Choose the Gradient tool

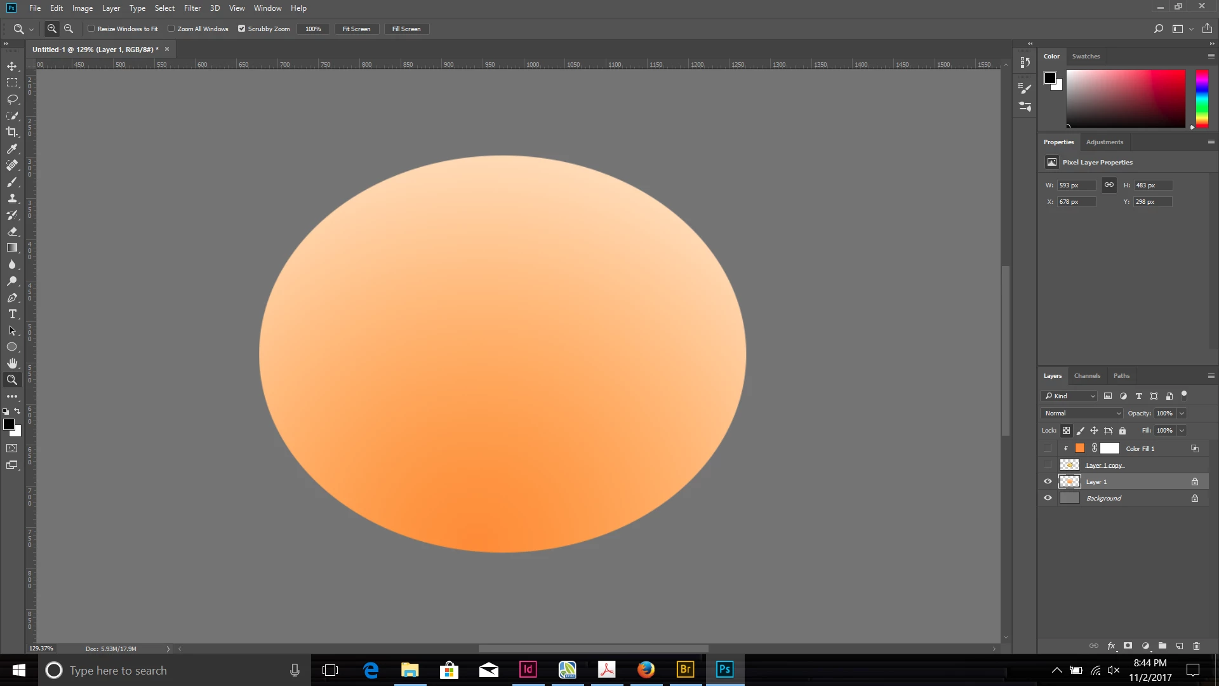coord(12,248)
